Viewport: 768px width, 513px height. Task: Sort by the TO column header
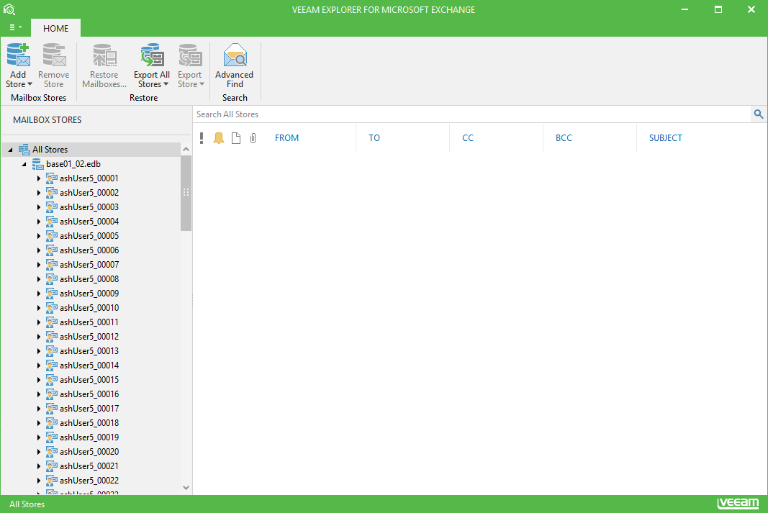(374, 138)
